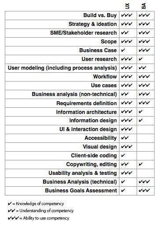Viewport: 159px width, 227px height.
Task: Click BA checkmark for Copywriting, editing
Action: 141,164
